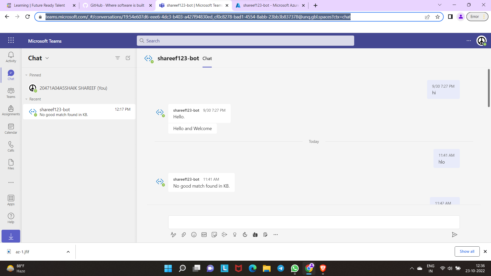
Task: Open Assignments in the sidebar
Action: click(11, 110)
